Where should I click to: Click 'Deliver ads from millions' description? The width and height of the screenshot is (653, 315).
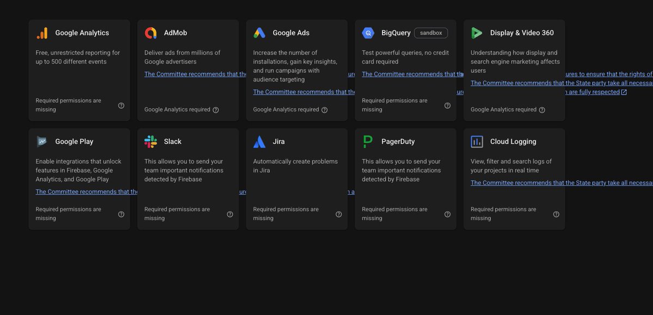(x=182, y=57)
